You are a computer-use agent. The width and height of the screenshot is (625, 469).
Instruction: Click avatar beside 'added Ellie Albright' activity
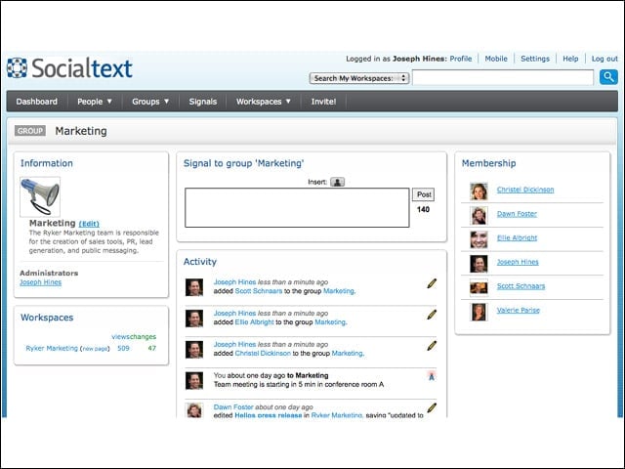pos(194,319)
